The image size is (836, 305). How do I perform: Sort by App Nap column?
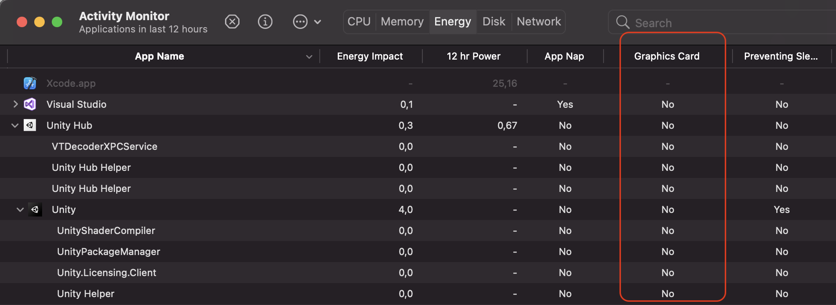(564, 56)
